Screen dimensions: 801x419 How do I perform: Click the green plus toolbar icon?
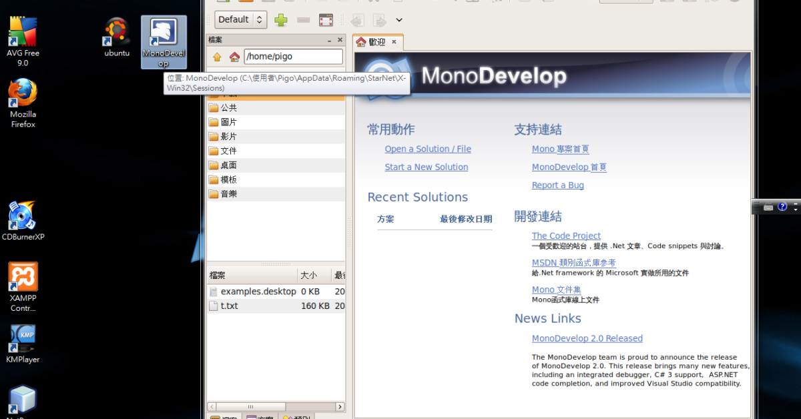click(x=280, y=19)
